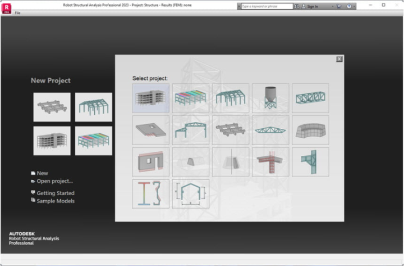Screen dimensions: 404x266
Task: Open the Sample Models link
Action: pyautogui.click(x=56, y=201)
